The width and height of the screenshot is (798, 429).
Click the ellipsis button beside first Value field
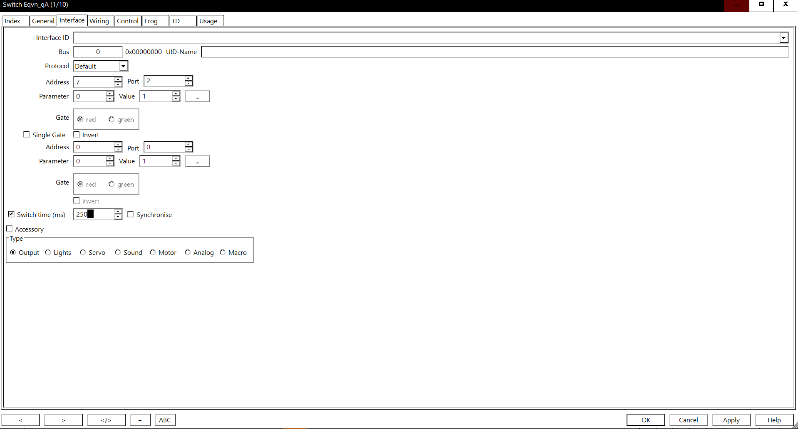coord(197,96)
